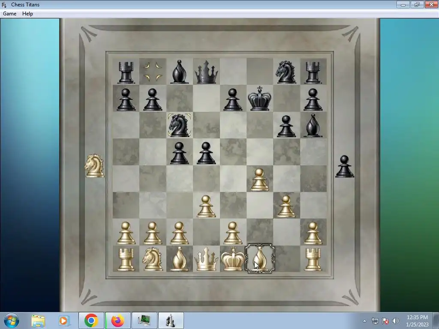Close the Chess Titans window
The width and height of the screenshot is (439, 329).
pyautogui.click(x=431, y=4)
